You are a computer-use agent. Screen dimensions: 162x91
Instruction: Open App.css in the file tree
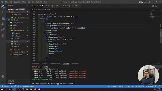click(16, 39)
